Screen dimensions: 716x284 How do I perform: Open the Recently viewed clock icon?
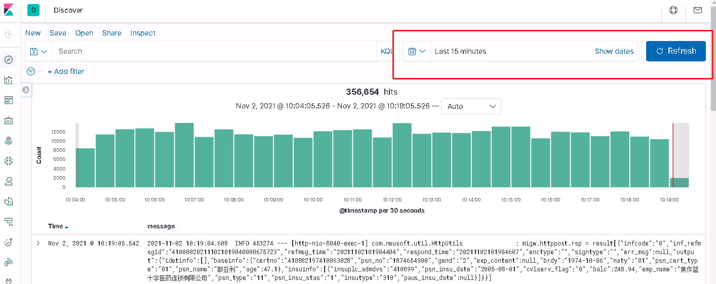8,35
